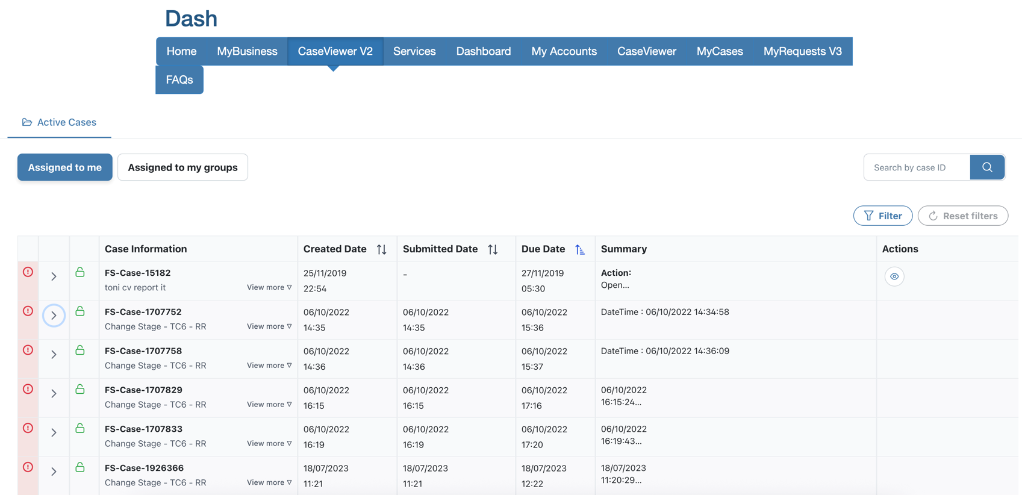Open the FAQs menu item
The width and height of the screenshot is (1022, 495).
(x=179, y=79)
